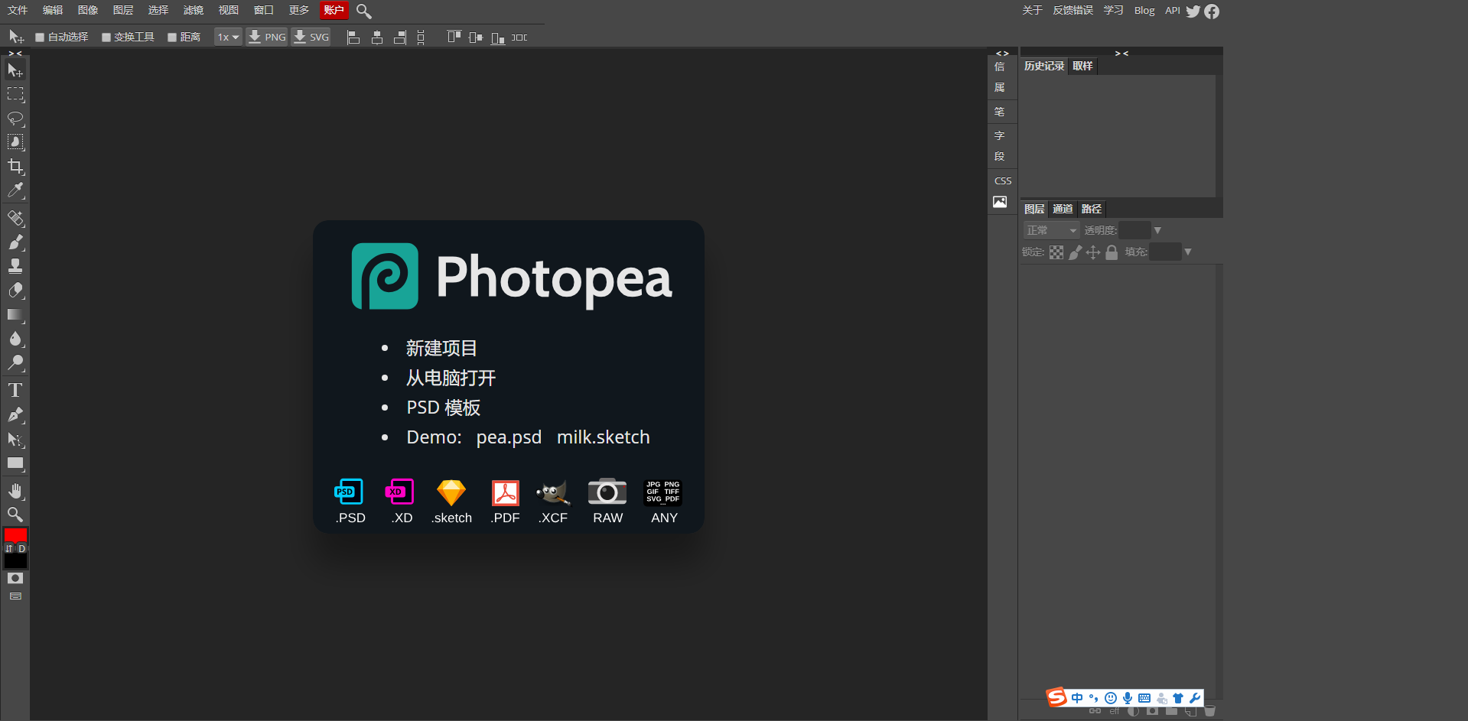The width and height of the screenshot is (1468, 721).
Task: Select the Dodge tool
Action: coord(15,362)
